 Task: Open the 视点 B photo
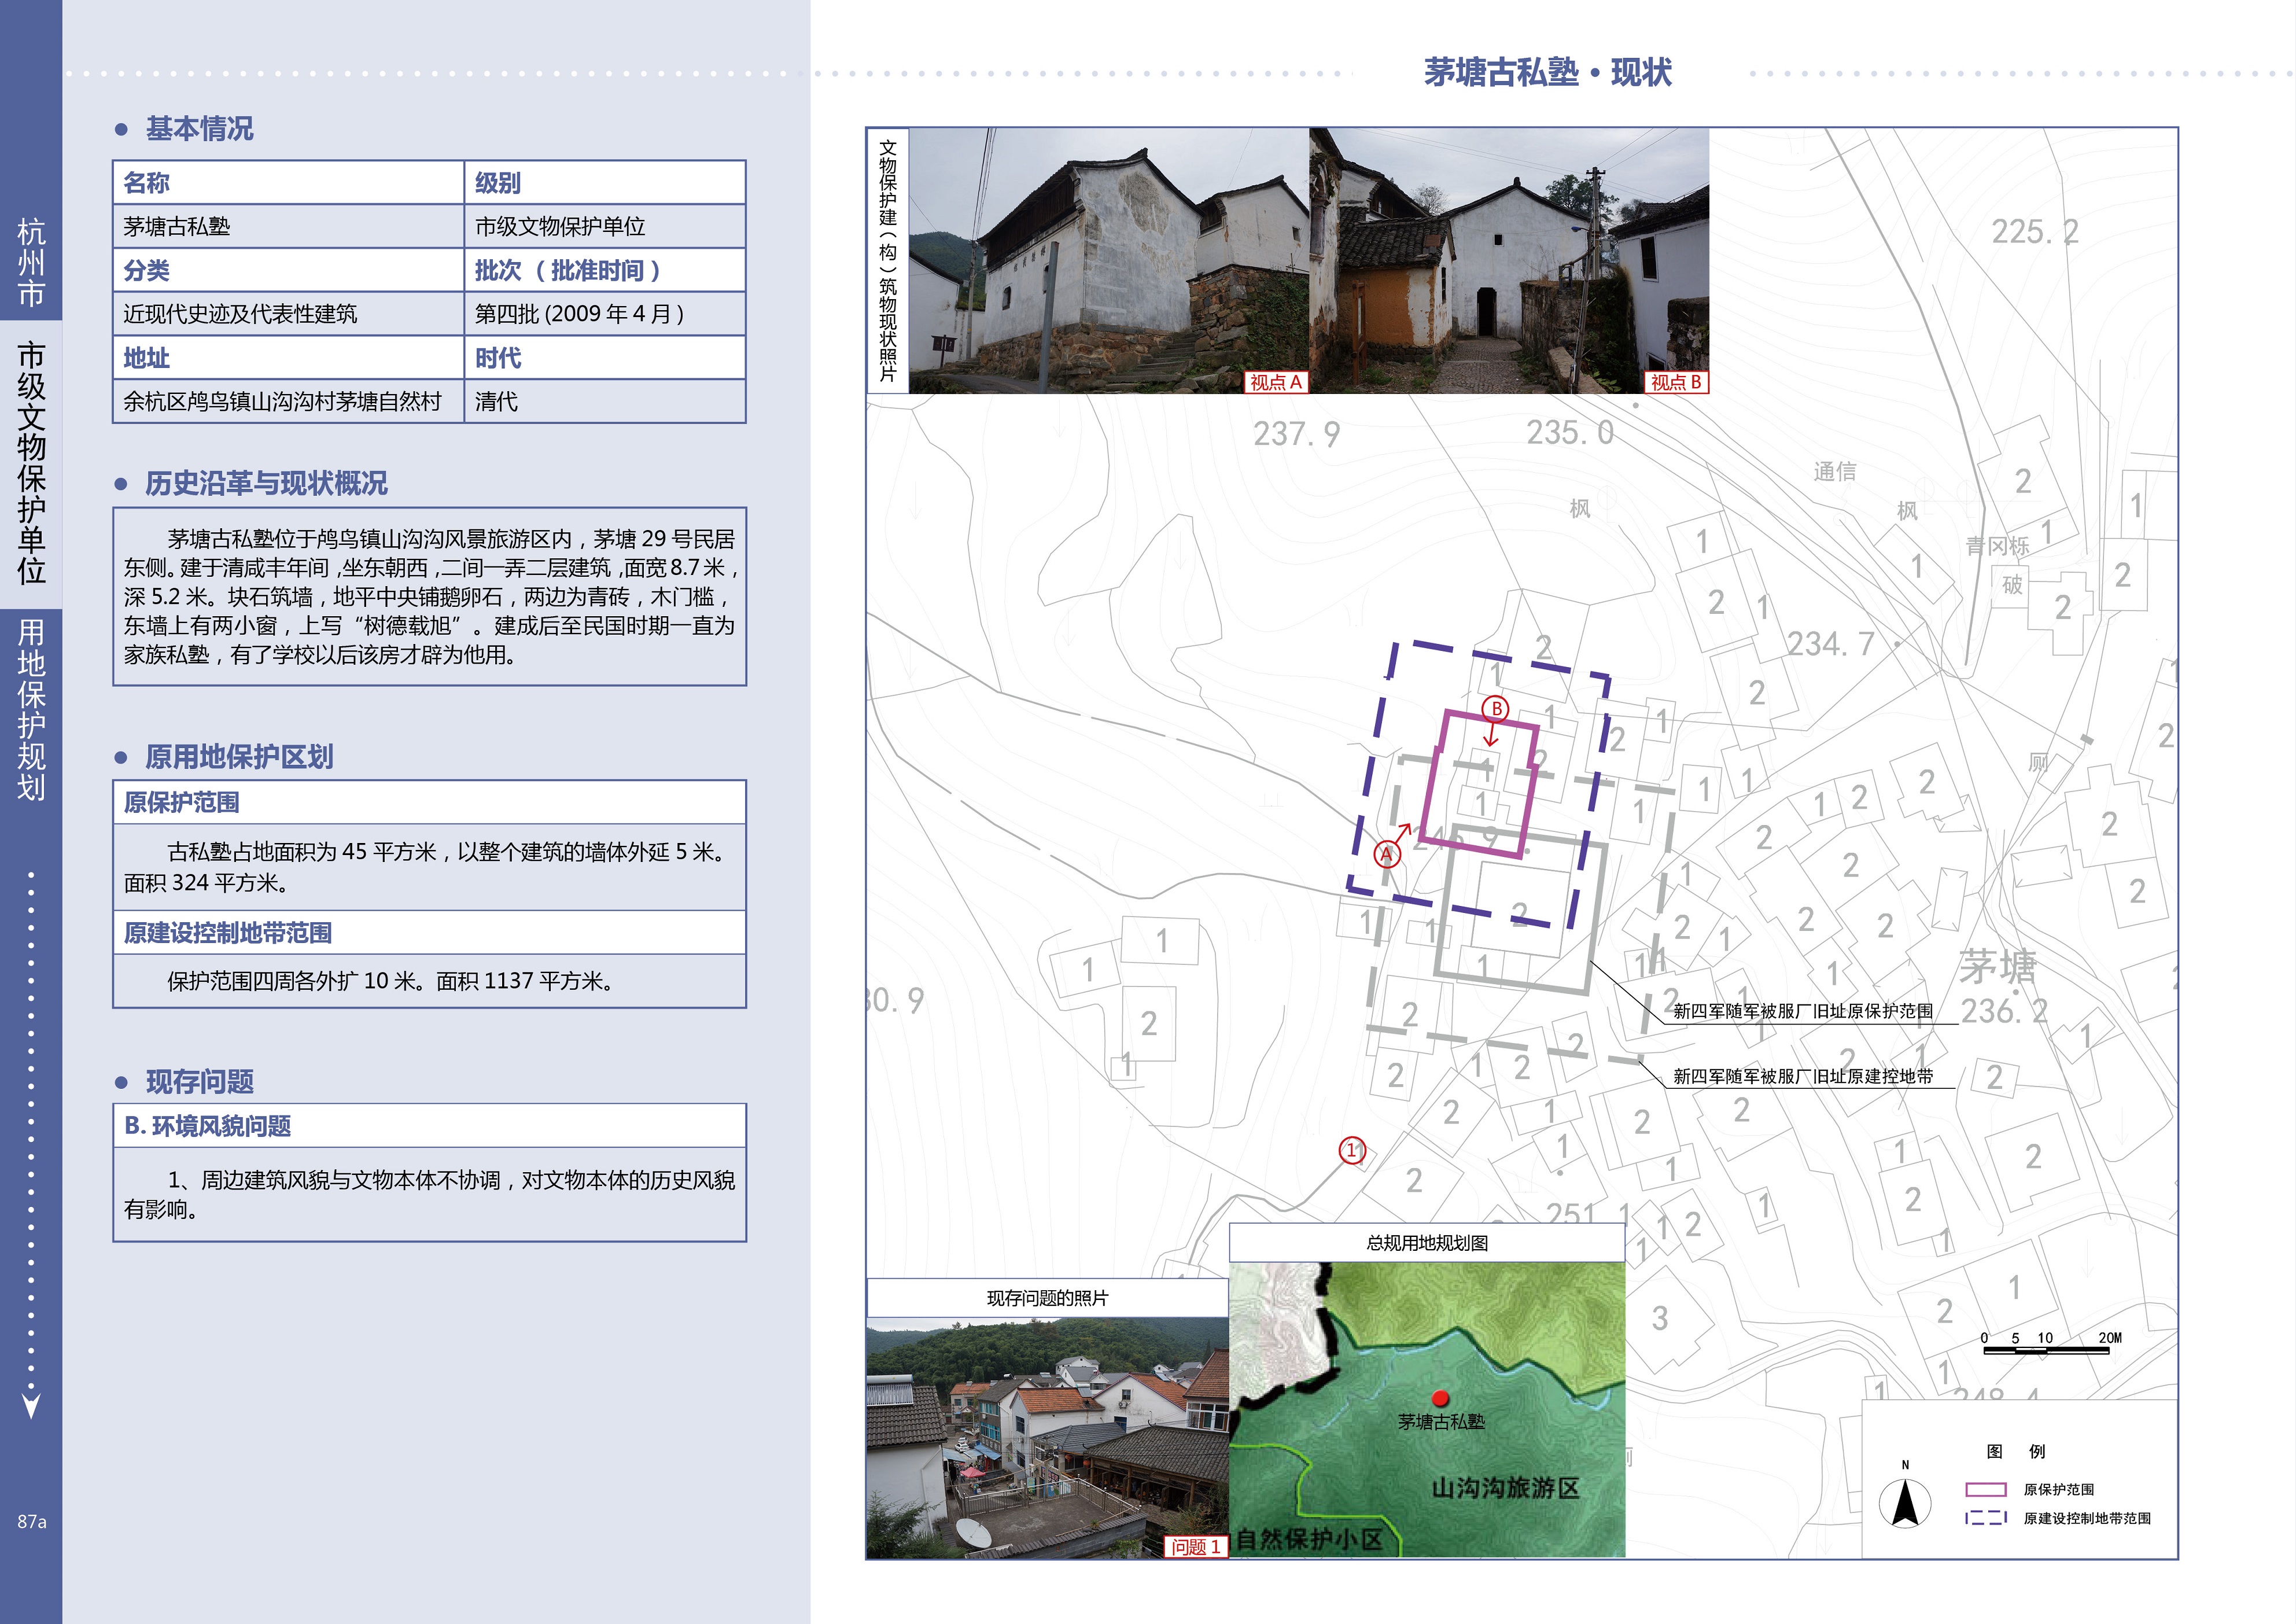coord(1509,260)
